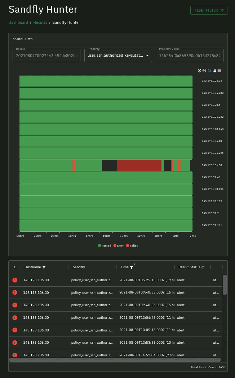Screen dimensions: 235x378
Task: Select the chart panning hand tool
Action: coord(214,71)
